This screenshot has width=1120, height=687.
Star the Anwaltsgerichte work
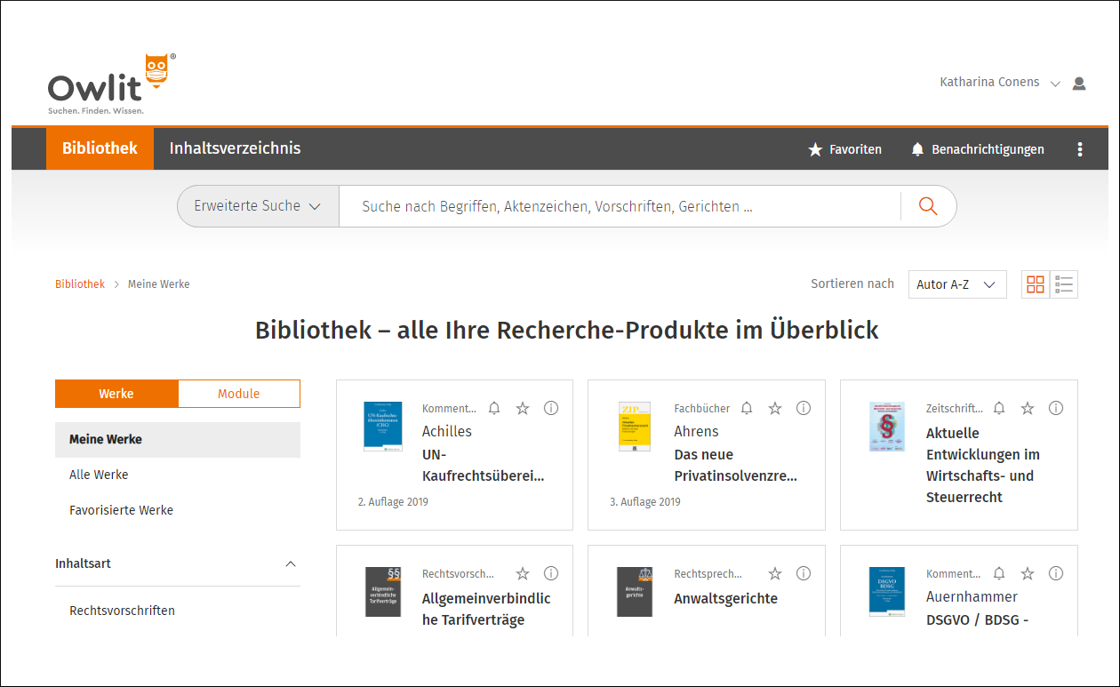[x=775, y=573]
